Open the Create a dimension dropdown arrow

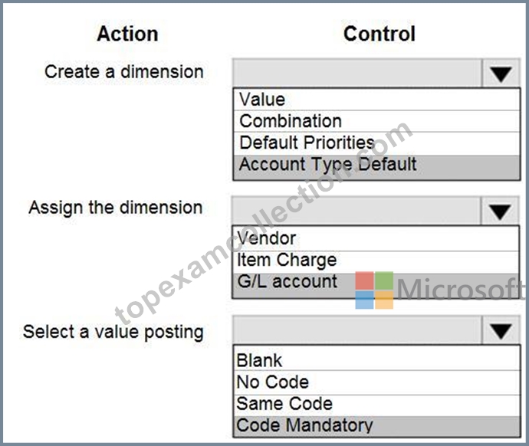501,74
